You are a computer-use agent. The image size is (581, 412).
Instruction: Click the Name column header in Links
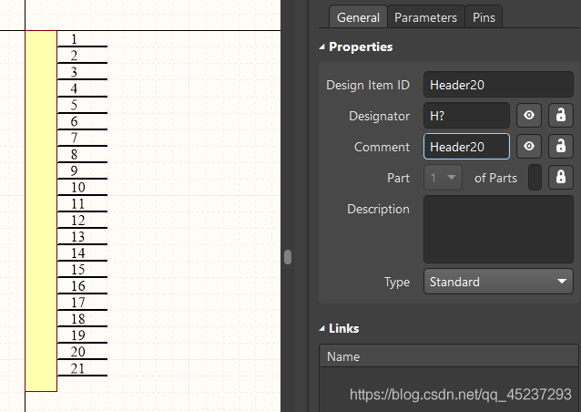448,356
